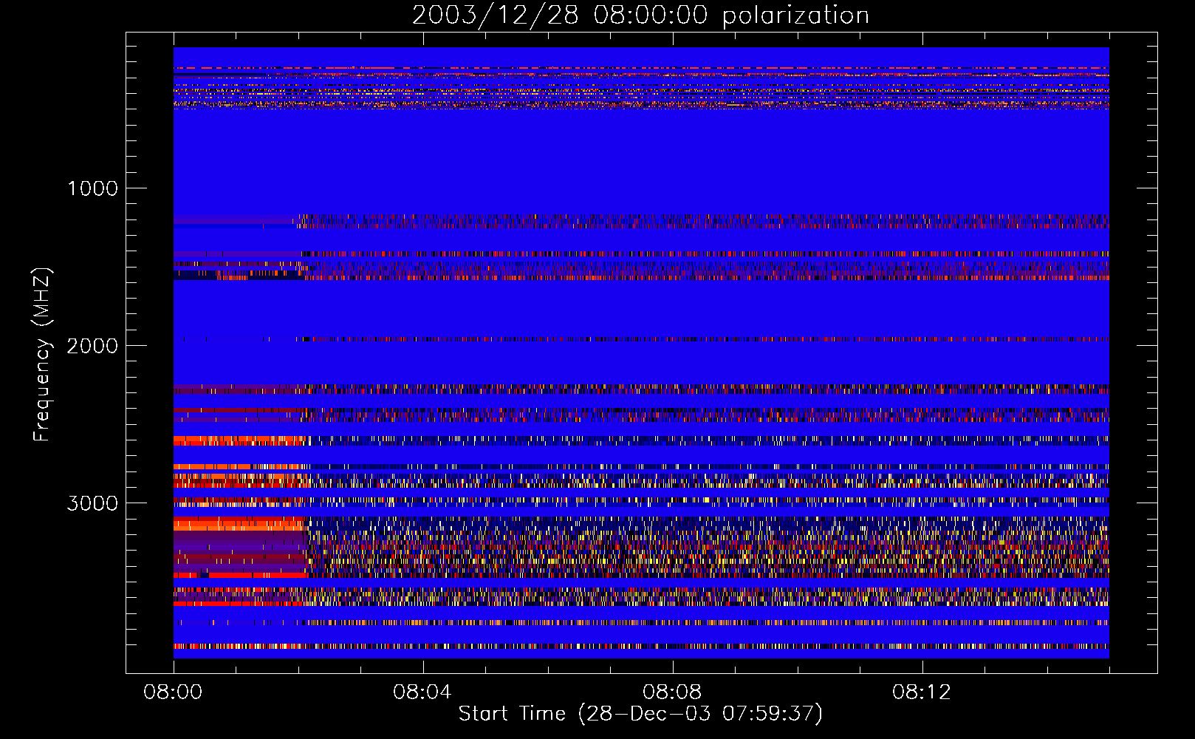Screen dimensions: 1195x739
Task: Click the 08:08 time tick label
Action: [672, 692]
